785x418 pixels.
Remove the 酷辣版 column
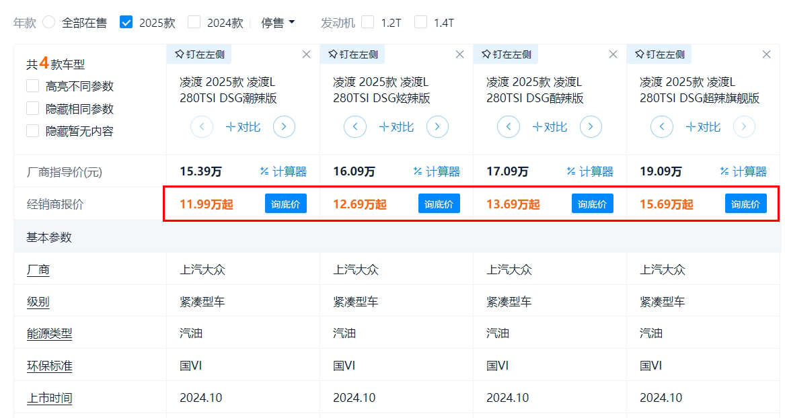[613, 54]
